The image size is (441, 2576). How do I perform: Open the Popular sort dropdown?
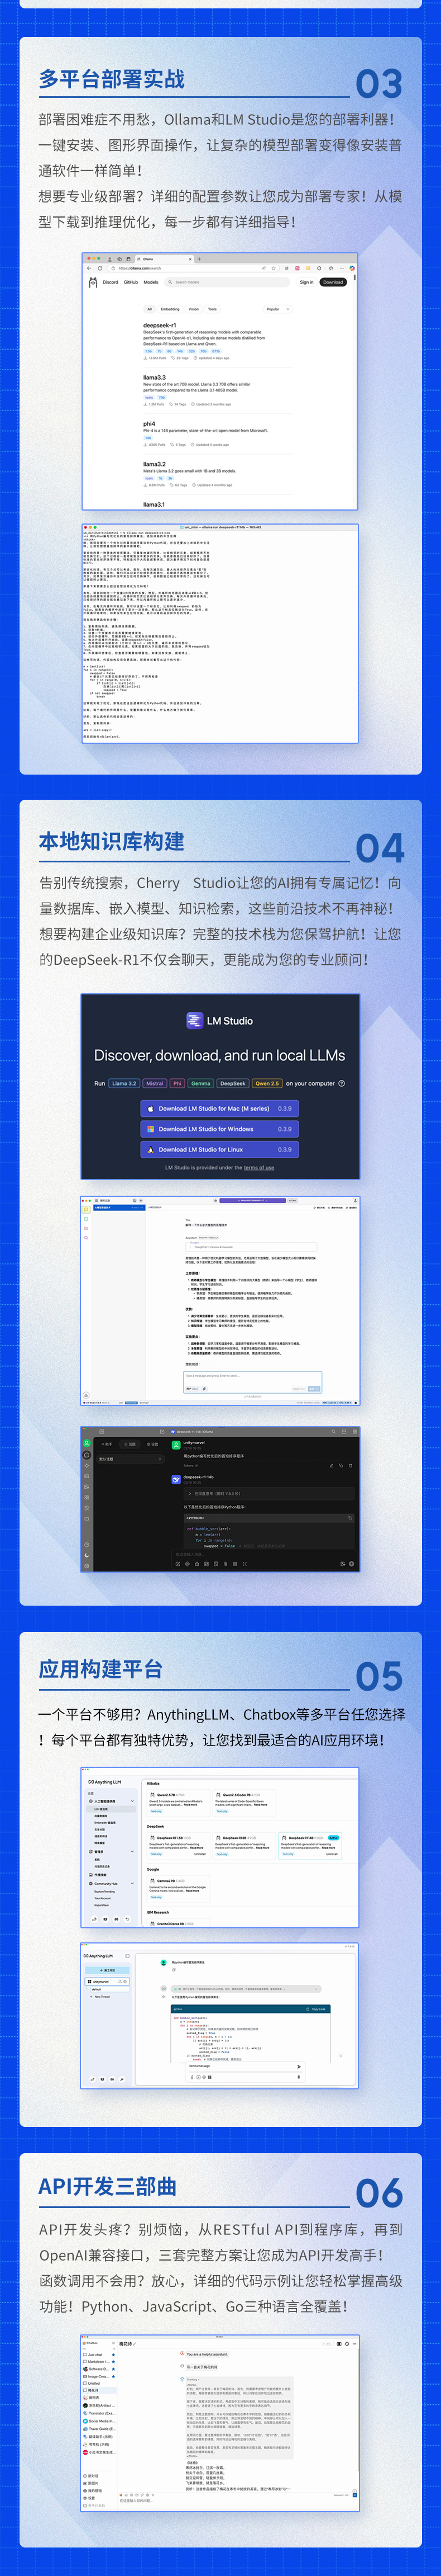click(x=277, y=309)
